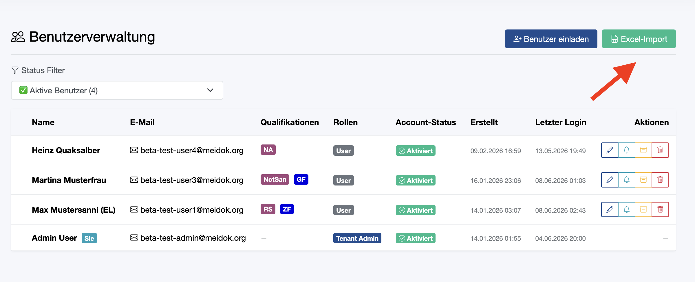Image resolution: width=695 pixels, height=282 pixels.
Task: Click the Aktiviert status of Heinz Quaksalber
Action: click(416, 151)
